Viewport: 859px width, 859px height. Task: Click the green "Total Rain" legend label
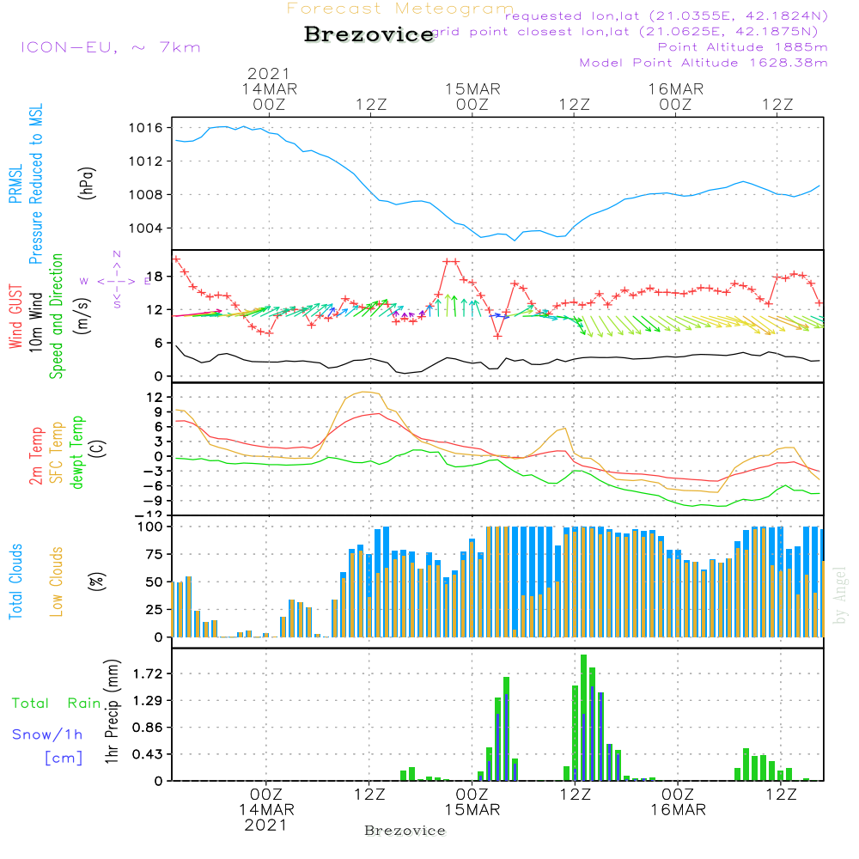pos(57,704)
